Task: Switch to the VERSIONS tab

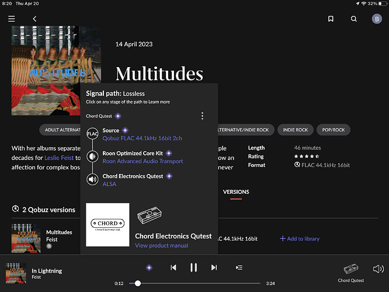Action: pyautogui.click(x=236, y=192)
